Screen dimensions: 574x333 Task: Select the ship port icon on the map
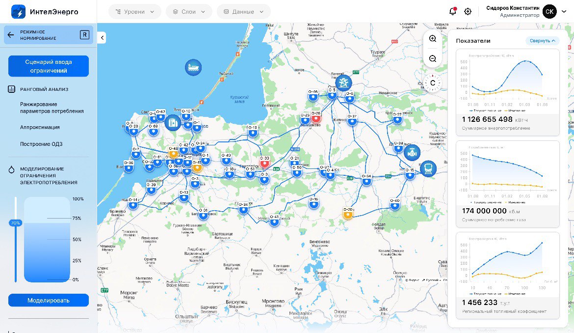pyautogui.click(x=193, y=67)
